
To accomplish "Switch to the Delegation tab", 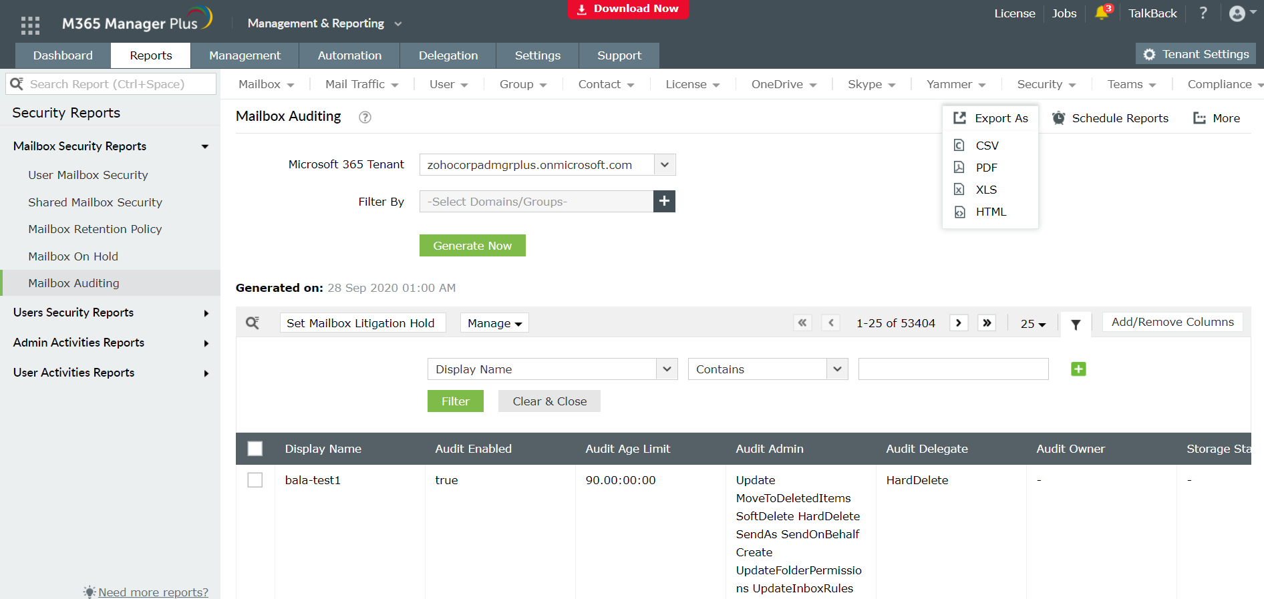I will (x=448, y=55).
